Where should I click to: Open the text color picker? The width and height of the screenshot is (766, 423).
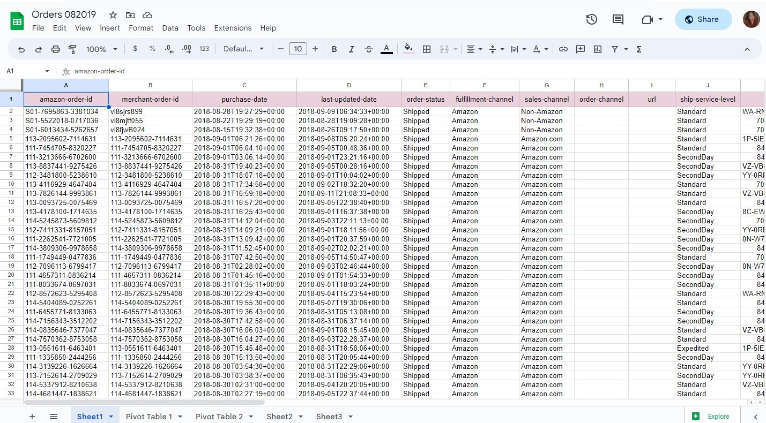click(386, 49)
